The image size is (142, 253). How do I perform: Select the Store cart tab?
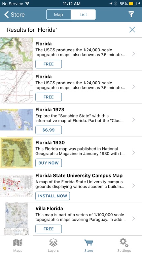(89, 245)
